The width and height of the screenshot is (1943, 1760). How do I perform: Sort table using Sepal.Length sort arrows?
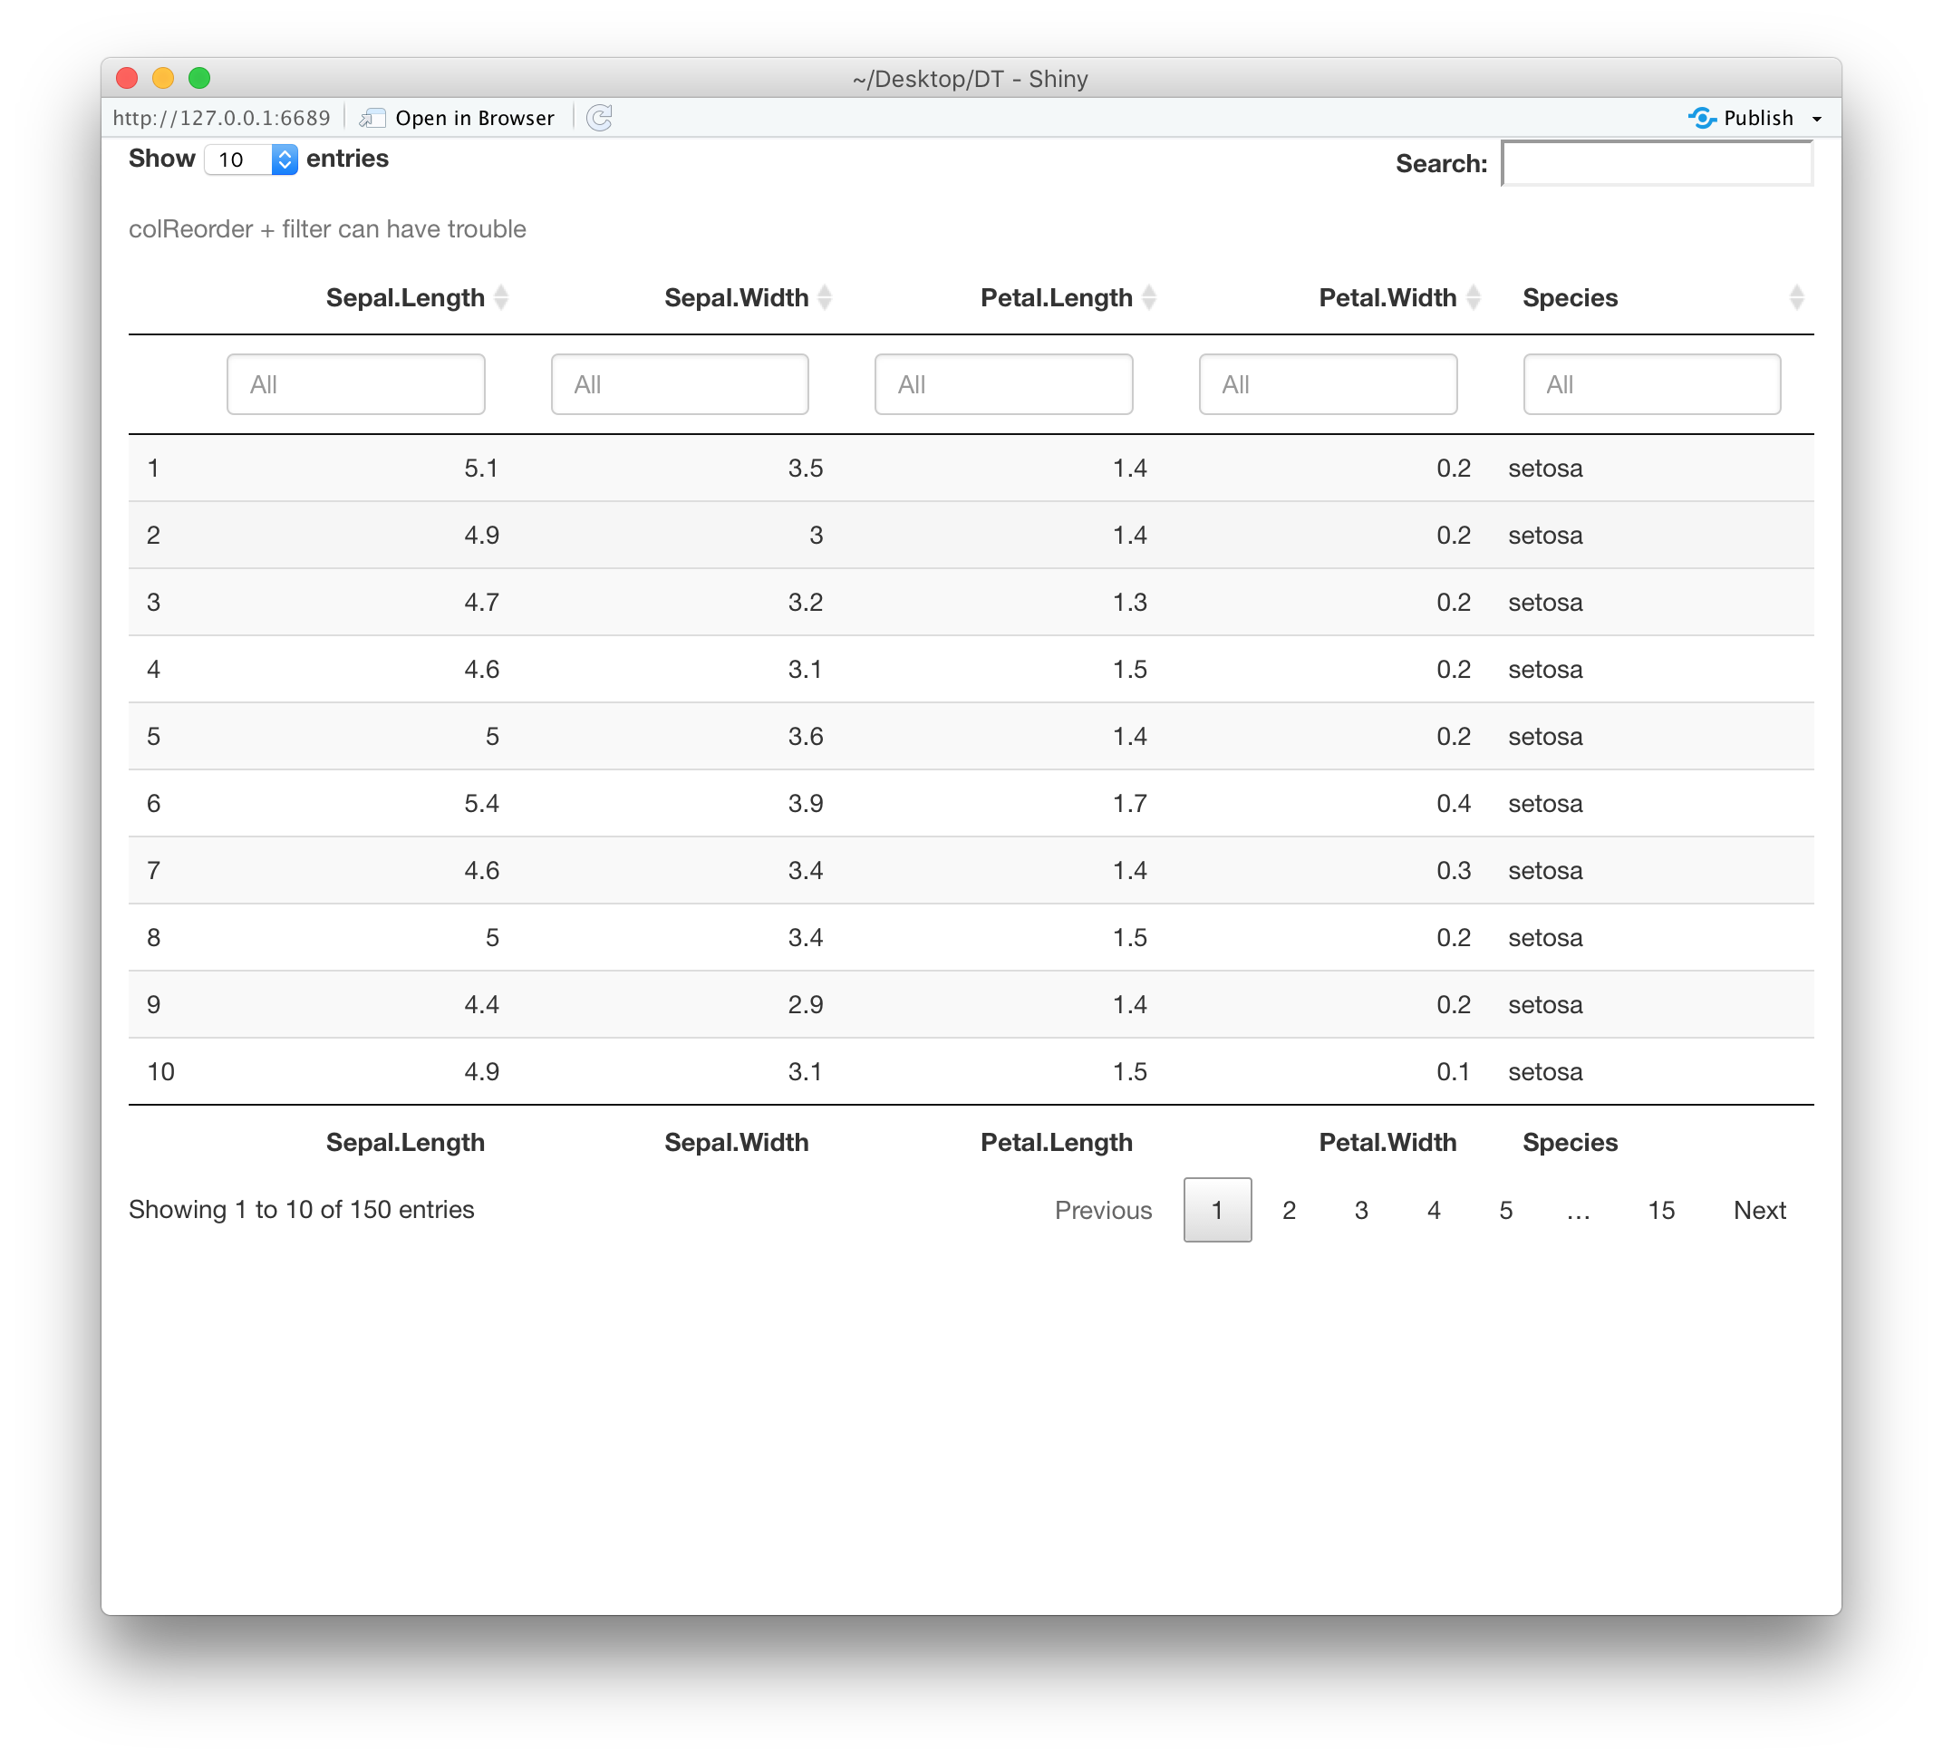tap(503, 298)
